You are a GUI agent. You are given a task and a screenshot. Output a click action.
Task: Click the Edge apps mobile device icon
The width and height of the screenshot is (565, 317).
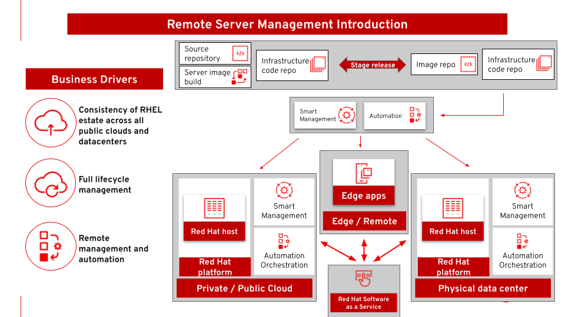pyautogui.click(x=364, y=173)
